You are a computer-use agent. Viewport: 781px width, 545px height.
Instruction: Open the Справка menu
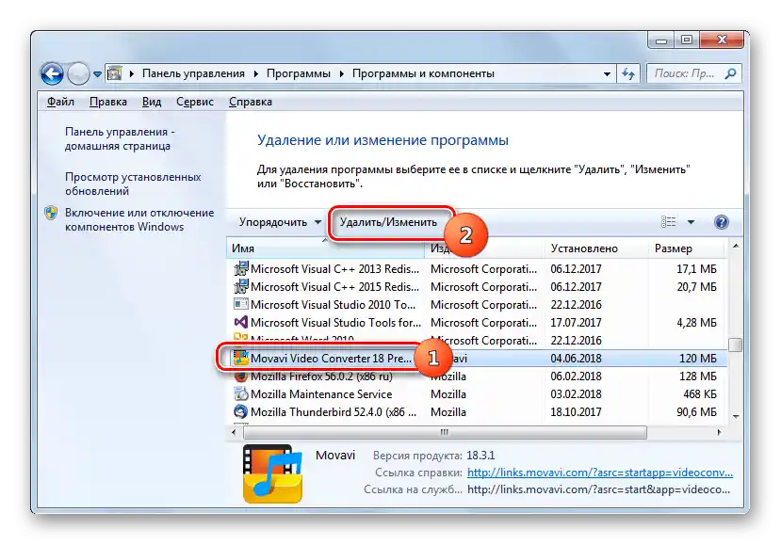coord(251,102)
